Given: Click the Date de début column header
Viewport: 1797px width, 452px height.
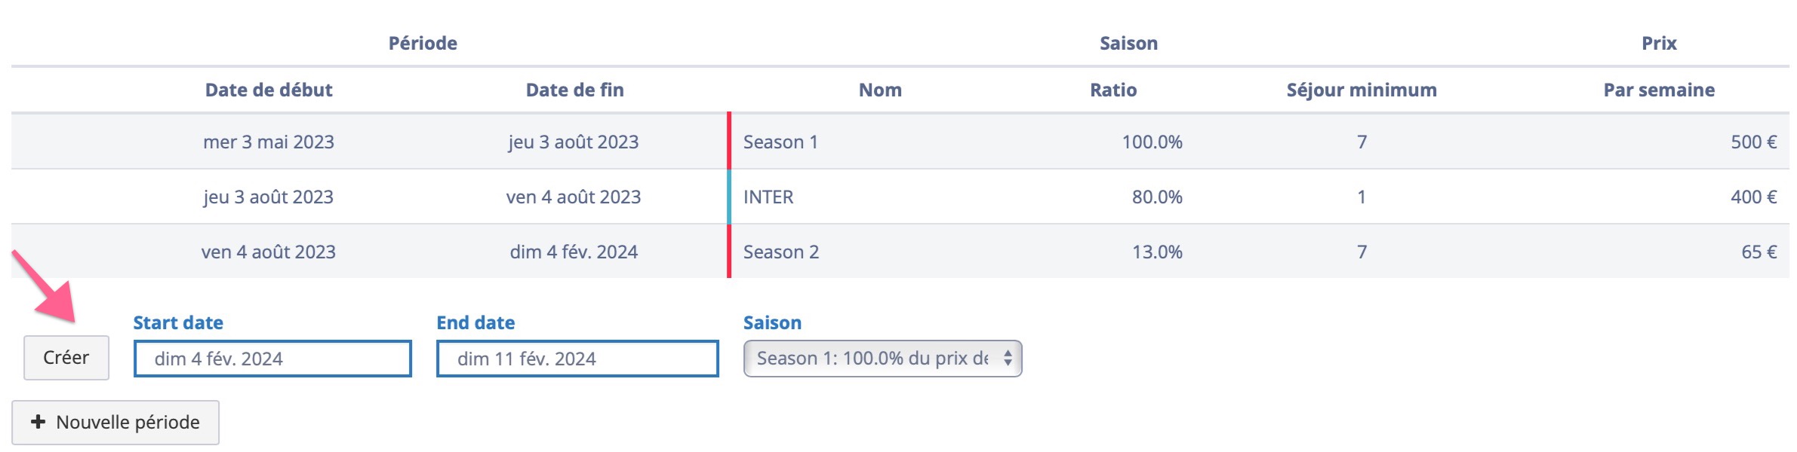Looking at the screenshot, I should click(x=269, y=90).
